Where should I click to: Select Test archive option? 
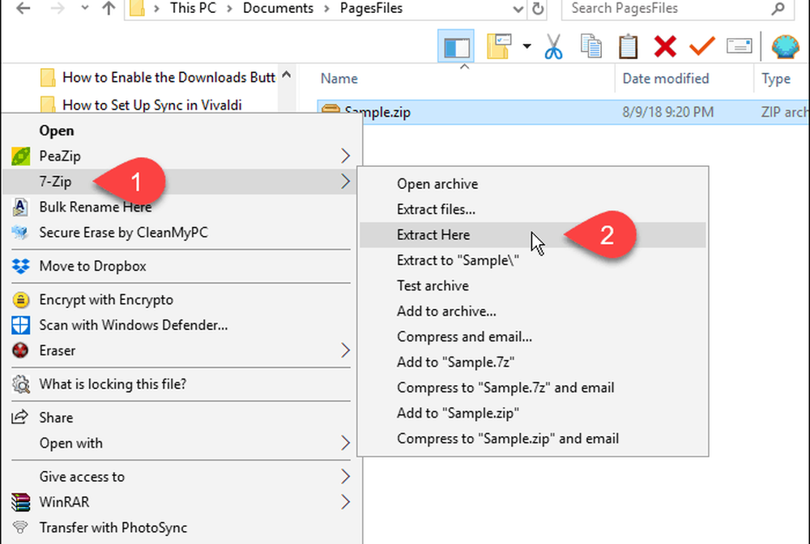pyautogui.click(x=433, y=286)
